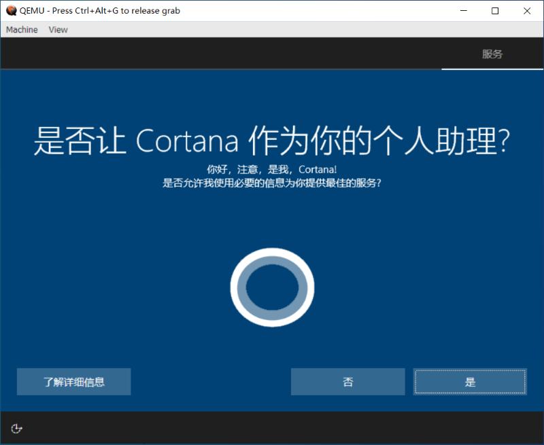Click the Cortana greeting text 你好，注意，是我，Cortana!
This screenshot has height=445, width=544.
(272, 170)
